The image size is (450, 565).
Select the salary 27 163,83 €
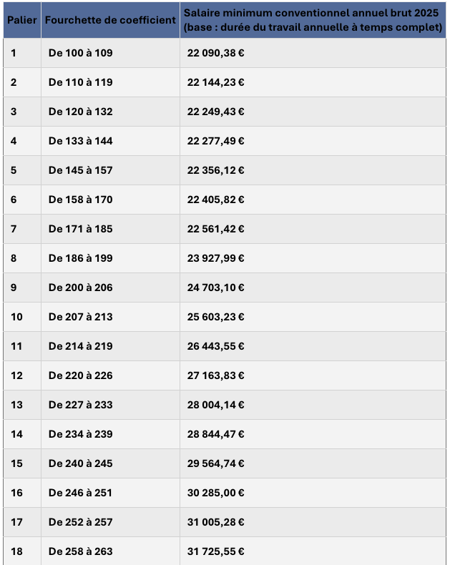[216, 375]
